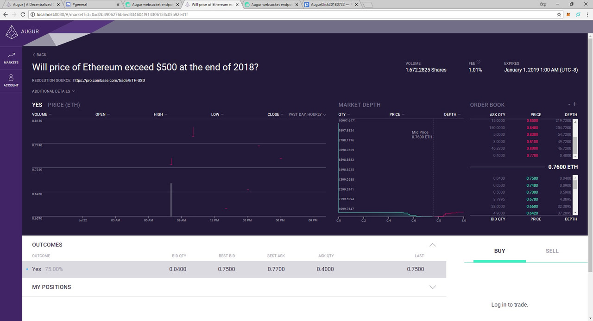Click bid price 0.7500 in the order book
Viewport: 593px width, 321px height.
pyautogui.click(x=532, y=178)
